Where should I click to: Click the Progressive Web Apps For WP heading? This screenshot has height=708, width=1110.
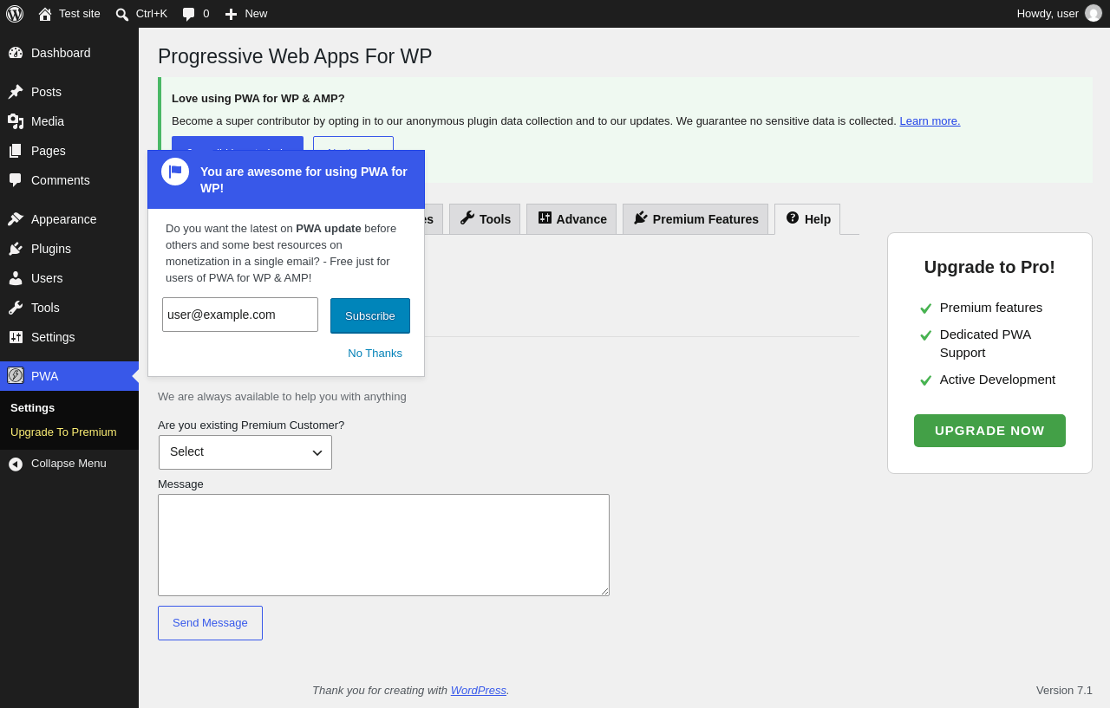click(295, 56)
